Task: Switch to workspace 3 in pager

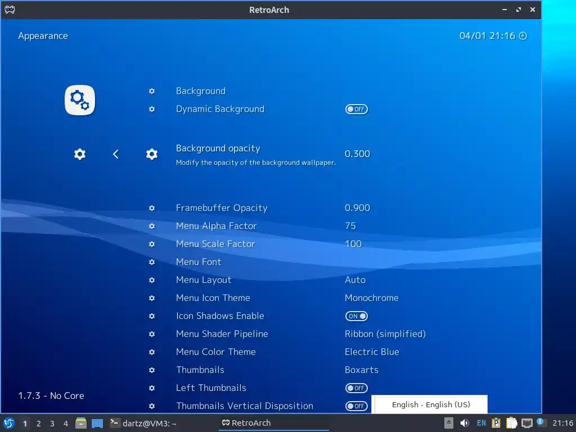Action: coord(52,424)
